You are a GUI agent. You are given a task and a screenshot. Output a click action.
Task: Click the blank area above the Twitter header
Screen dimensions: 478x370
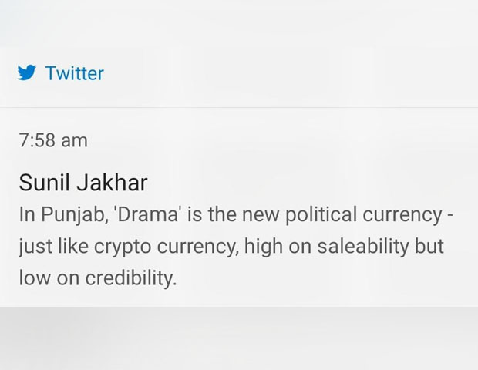tap(239, 23)
